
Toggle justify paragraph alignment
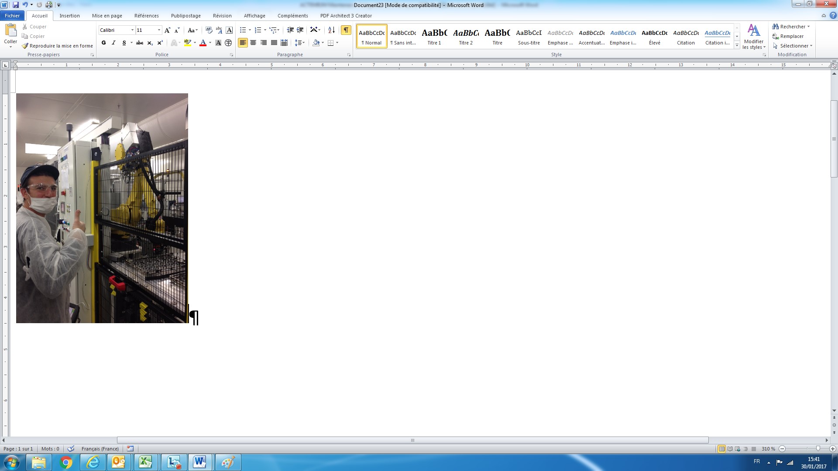point(274,43)
